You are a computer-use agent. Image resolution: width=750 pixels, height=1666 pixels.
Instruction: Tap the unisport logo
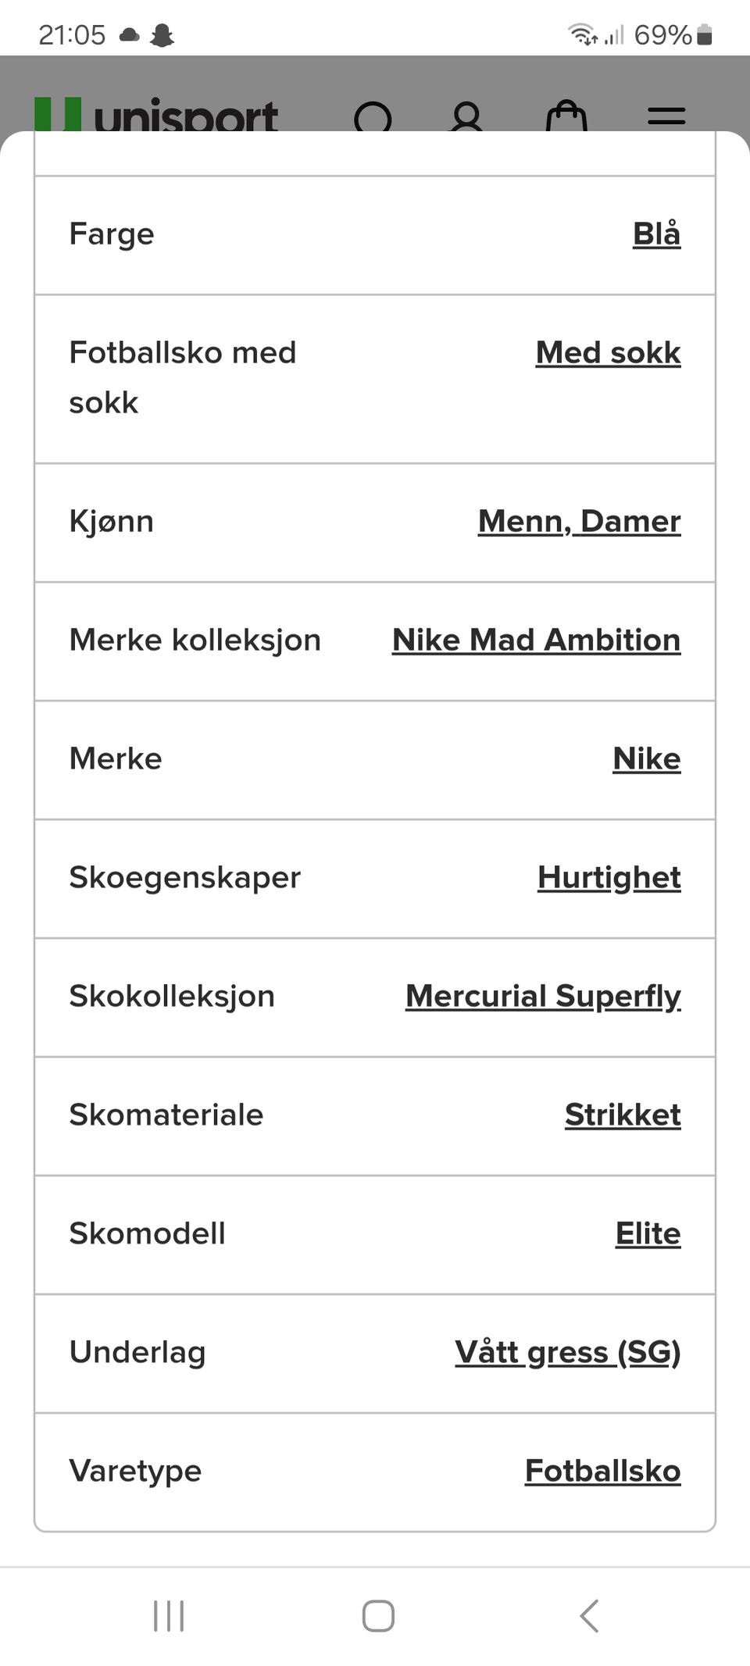click(156, 116)
